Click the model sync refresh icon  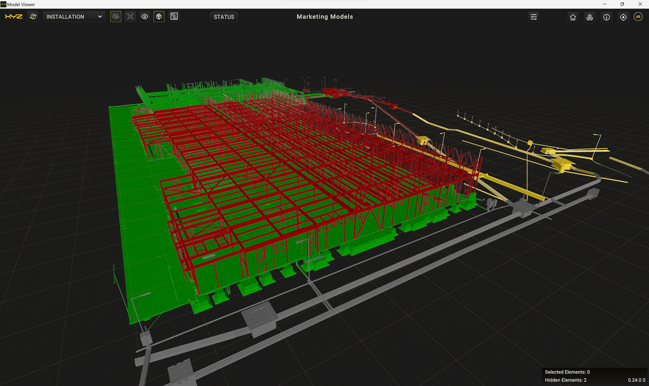tap(32, 16)
